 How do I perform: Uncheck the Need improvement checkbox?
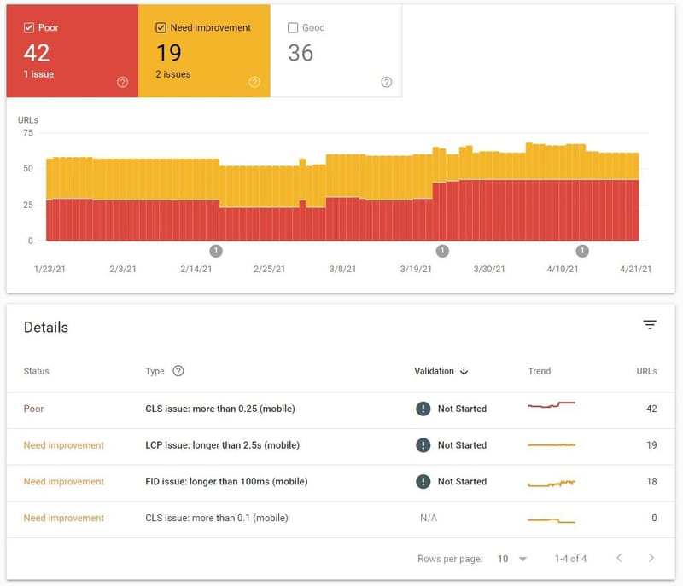pyautogui.click(x=161, y=28)
